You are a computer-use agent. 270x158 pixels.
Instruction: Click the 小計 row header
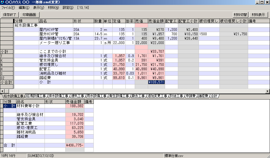(7, 51)
